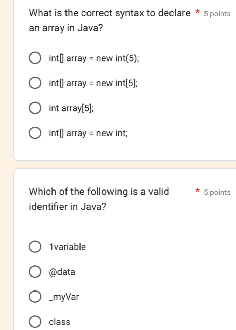Select radio circle beside 'int[] array = new int(5);'
This screenshot has width=236, height=330.
click(35, 57)
